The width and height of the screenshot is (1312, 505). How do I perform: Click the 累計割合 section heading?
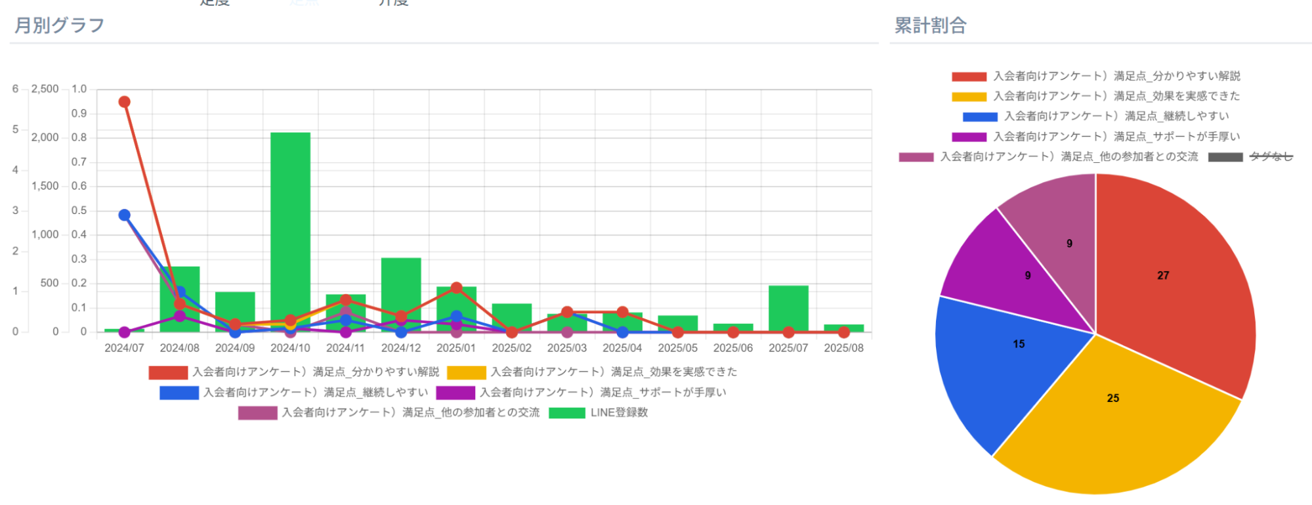tap(931, 26)
